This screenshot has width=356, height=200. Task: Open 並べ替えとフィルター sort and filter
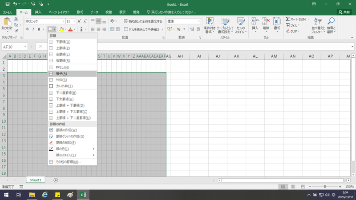(318, 26)
